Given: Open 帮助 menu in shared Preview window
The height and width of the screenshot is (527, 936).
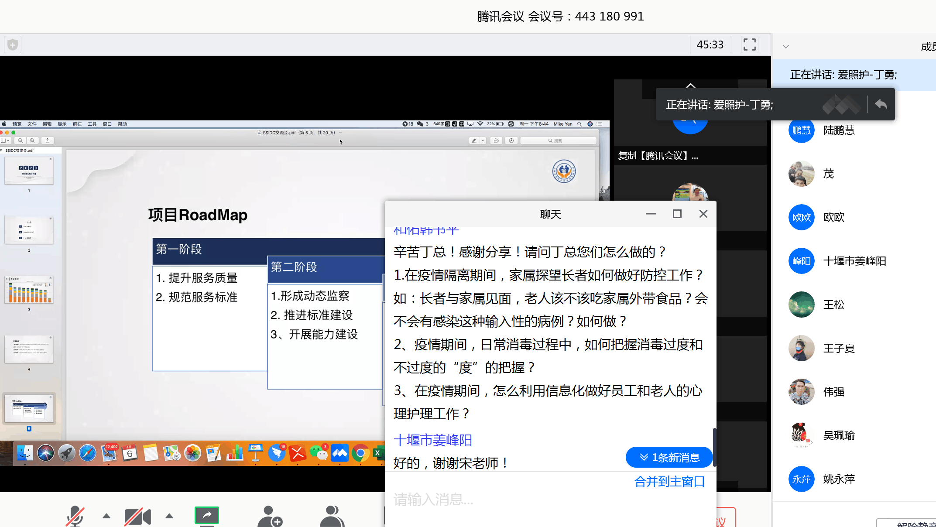Looking at the screenshot, I should (x=122, y=124).
